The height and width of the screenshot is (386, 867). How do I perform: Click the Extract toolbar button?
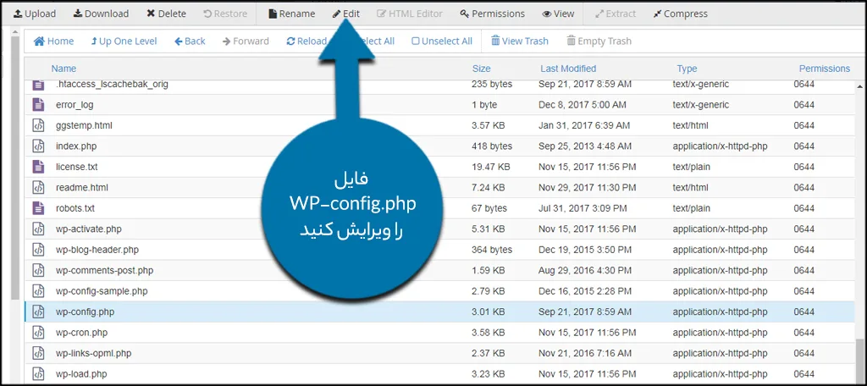click(616, 14)
